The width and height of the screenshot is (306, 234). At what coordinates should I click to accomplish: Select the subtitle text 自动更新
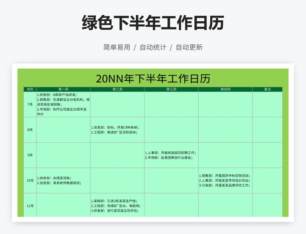coord(189,47)
